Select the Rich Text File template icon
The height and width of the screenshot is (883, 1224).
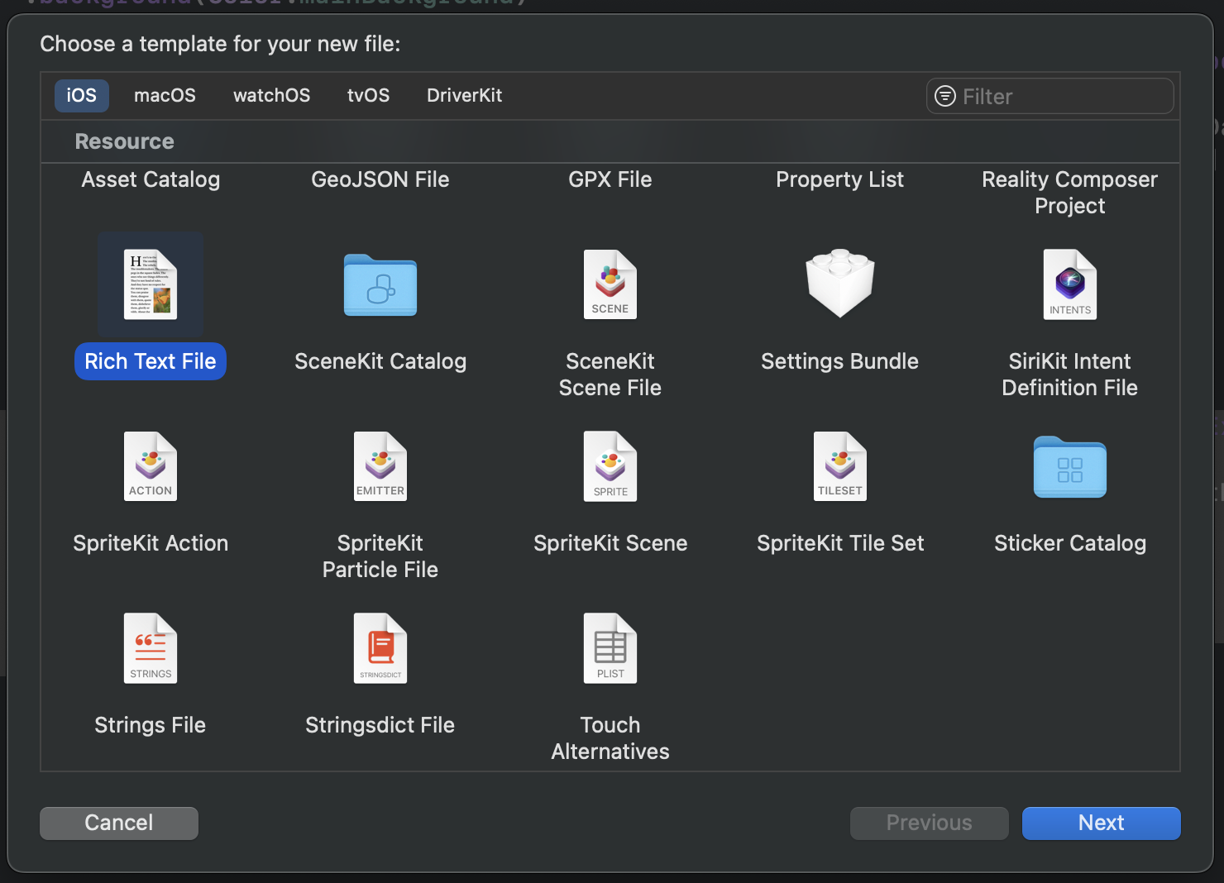(151, 284)
